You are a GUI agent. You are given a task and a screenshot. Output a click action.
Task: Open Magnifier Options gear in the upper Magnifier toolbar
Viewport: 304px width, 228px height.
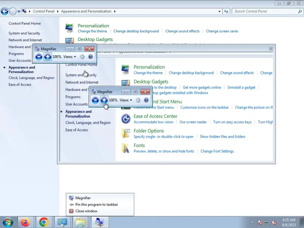pos(82,57)
